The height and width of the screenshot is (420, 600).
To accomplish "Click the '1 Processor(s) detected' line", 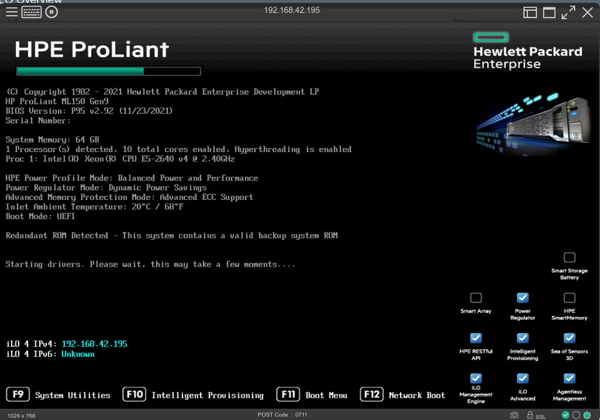I will (x=178, y=149).
